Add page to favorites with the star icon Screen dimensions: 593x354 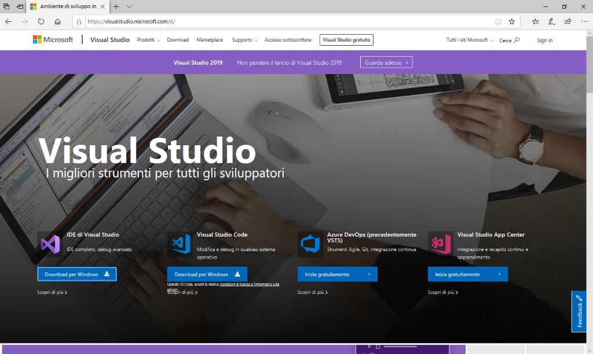pyautogui.click(x=512, y=21)
